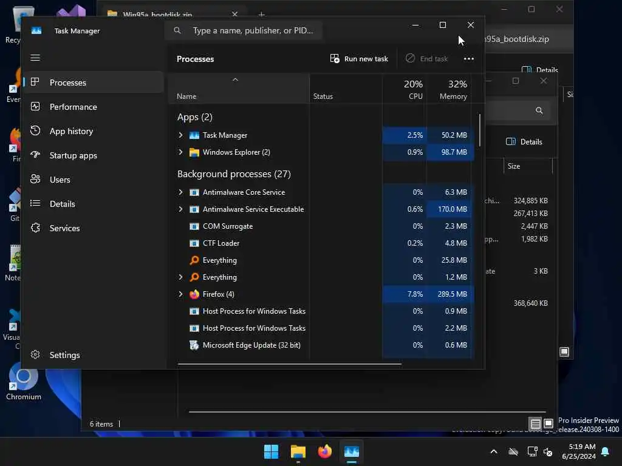Open File Explorer from the taskbar
622x466 pixels.
298,451
